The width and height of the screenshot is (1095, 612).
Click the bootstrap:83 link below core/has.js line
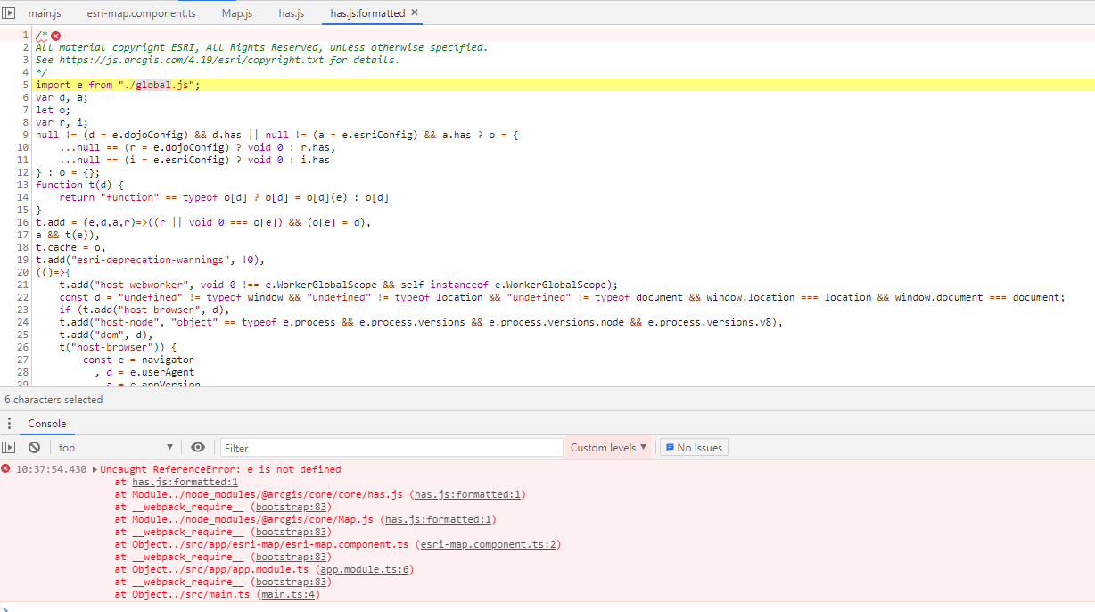[x=291, y=507]
